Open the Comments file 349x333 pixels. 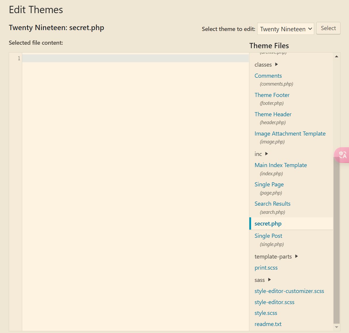click(x=268, y=76)
